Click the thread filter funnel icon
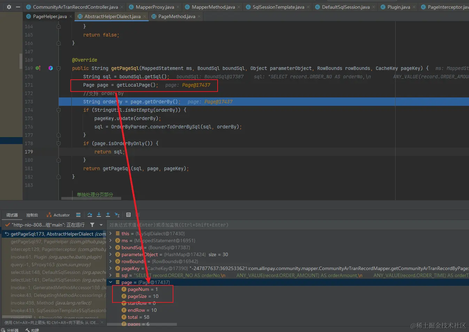Viewport: 469px width, 332px height. pos(92,225)
